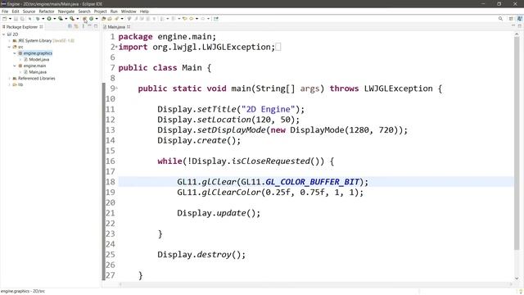524x295 pixels.
Task: Click the Open Task toolbar icon
Action: [x=110, y=19]
